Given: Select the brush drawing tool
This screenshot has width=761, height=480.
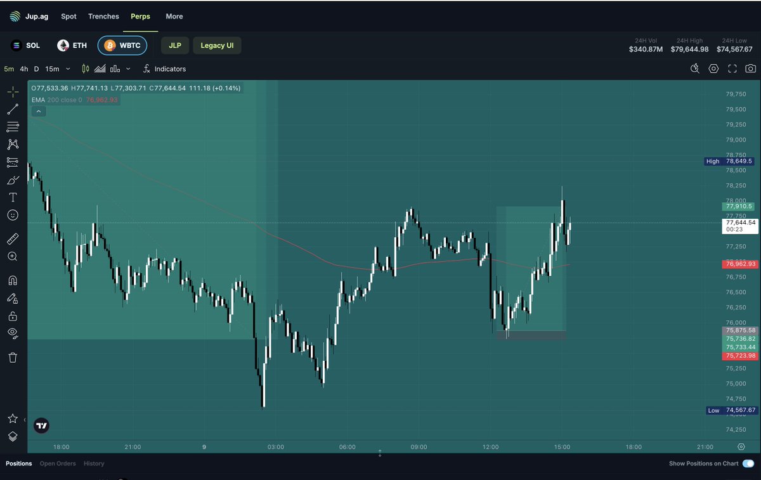Looking at the screenshot, I should tap(13, 180).
